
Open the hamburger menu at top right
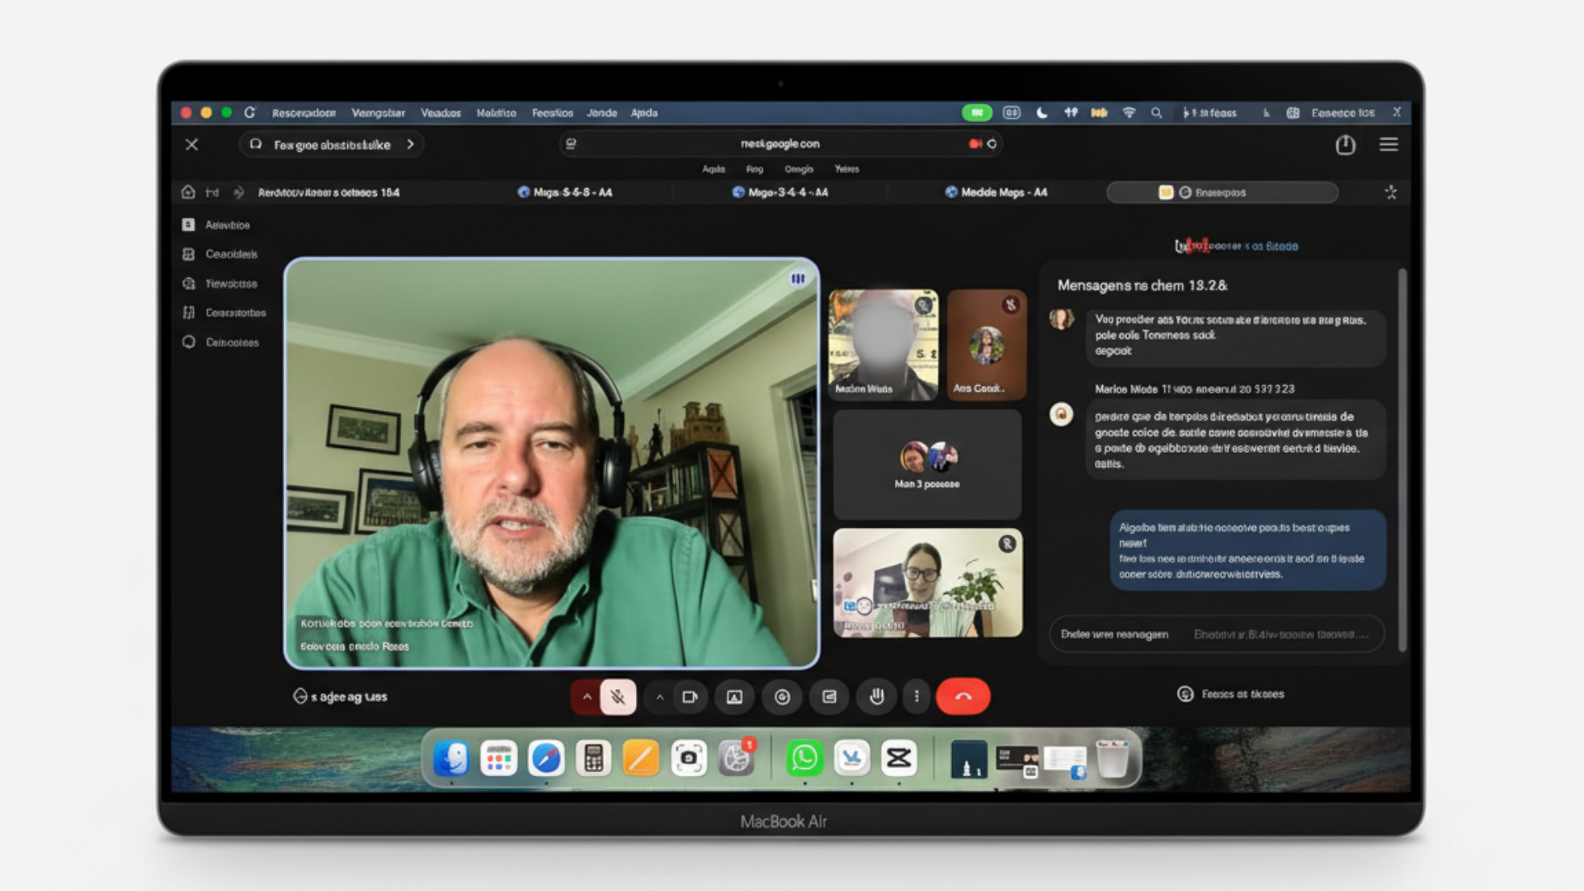point(1388,144)
